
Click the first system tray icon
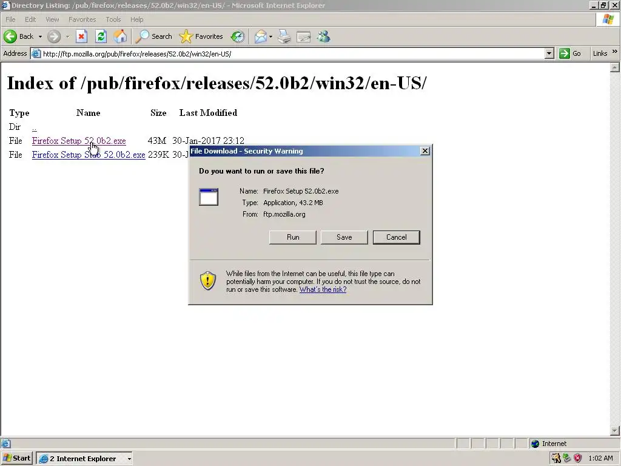coord(556,458)
